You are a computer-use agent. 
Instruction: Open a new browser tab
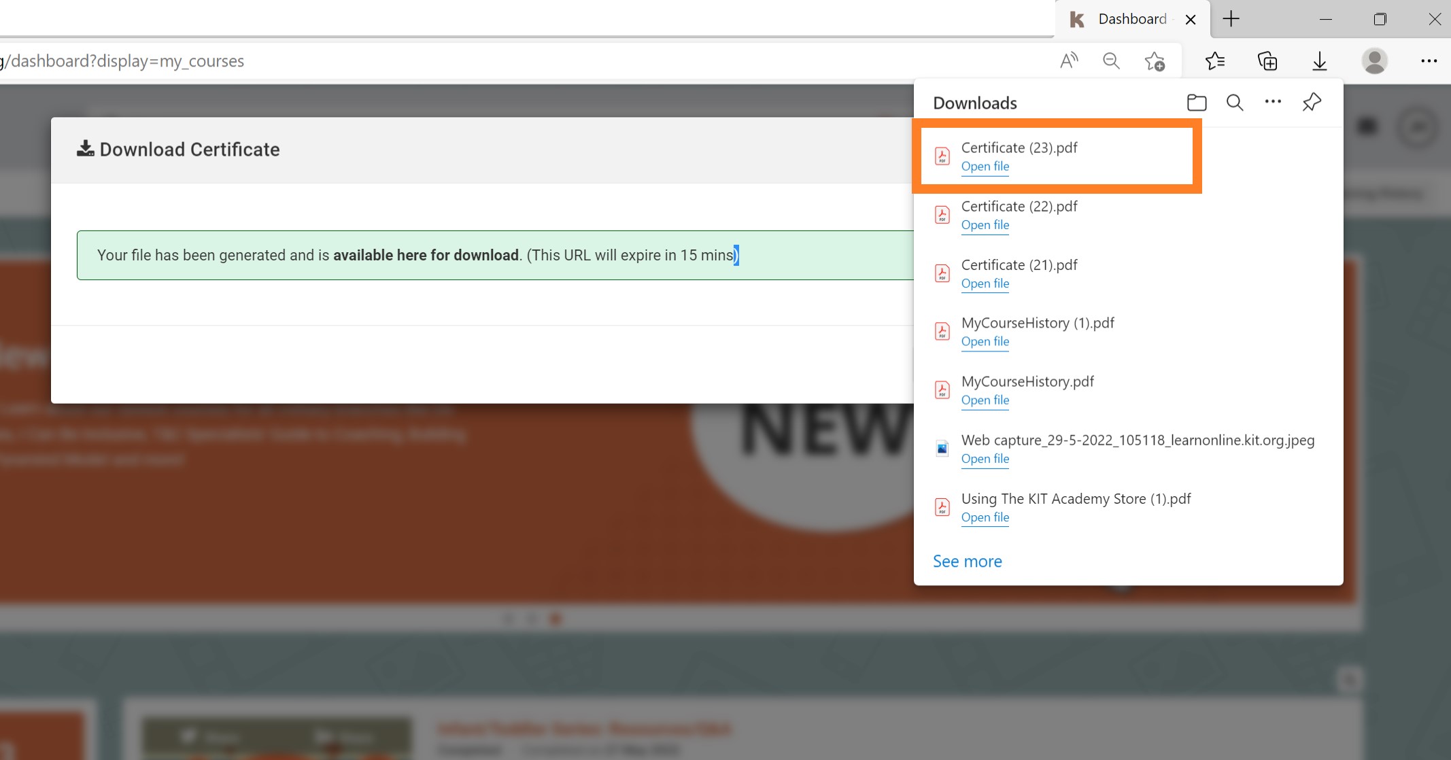point(1231,19)
